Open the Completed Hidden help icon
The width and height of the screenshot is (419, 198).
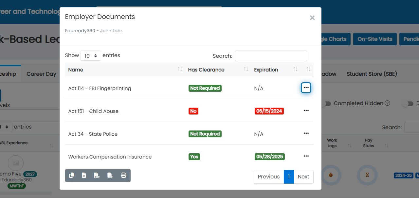click(388, 103)
